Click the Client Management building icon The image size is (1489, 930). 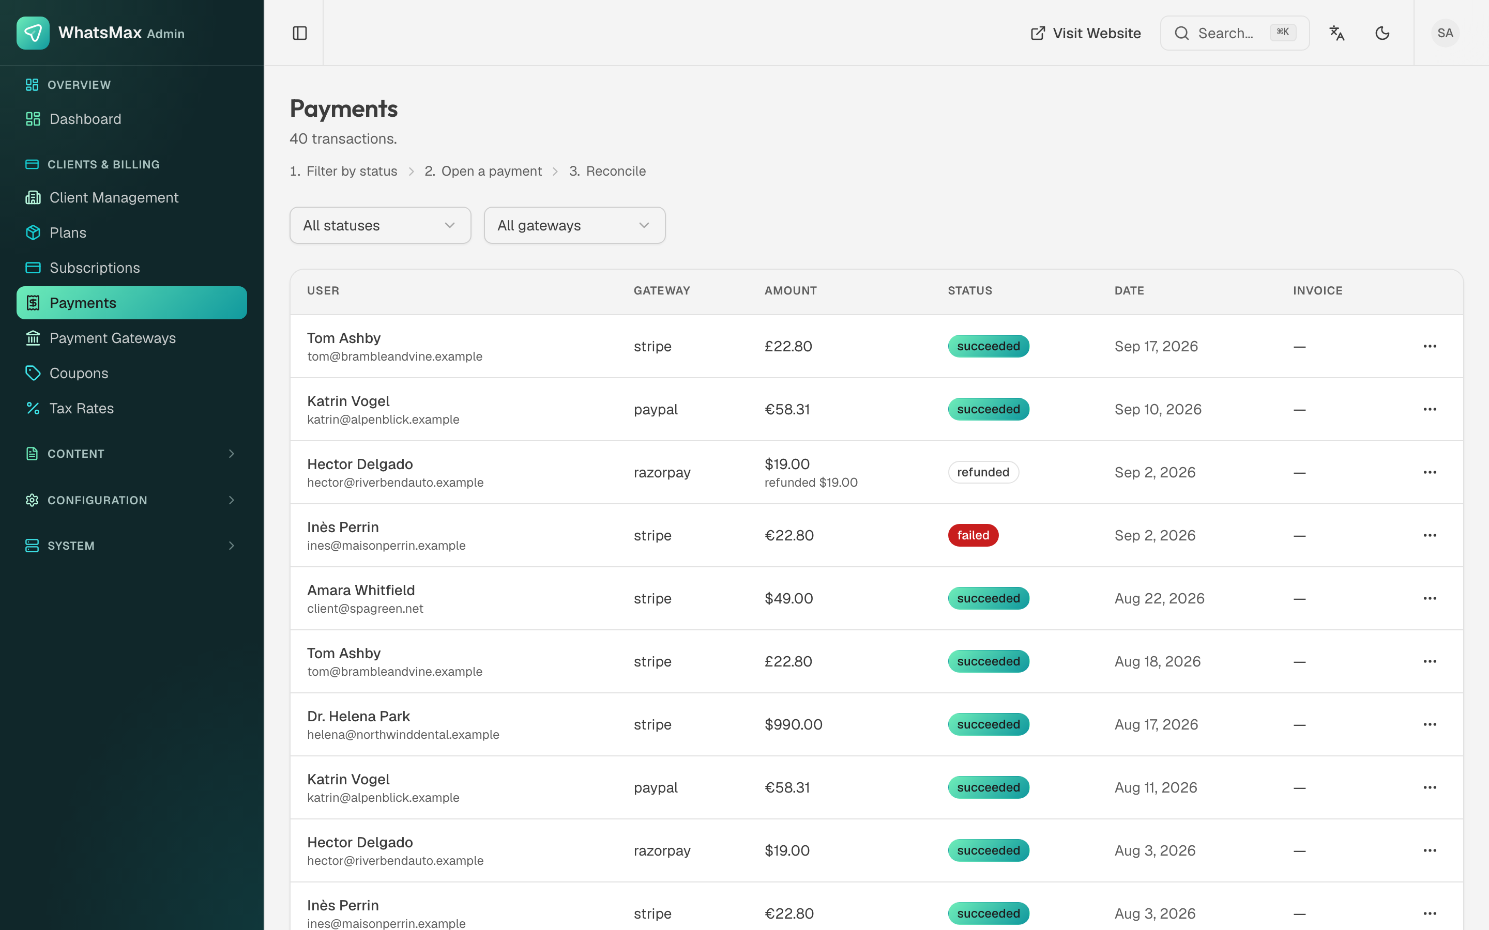[x=33, y=197]
